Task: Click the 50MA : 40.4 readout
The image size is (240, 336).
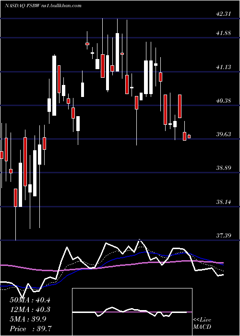Action: pyautogui.click(x=30, y=300)
